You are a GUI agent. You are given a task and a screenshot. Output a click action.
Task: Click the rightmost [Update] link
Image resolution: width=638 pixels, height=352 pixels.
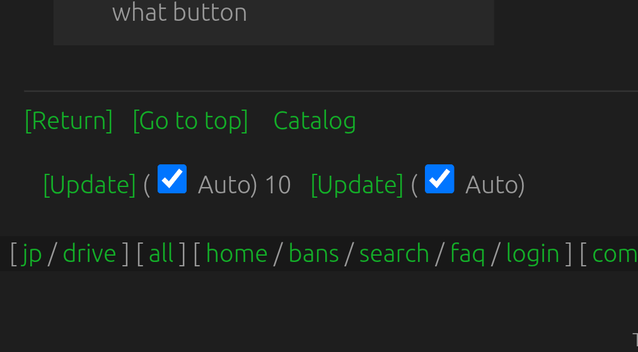357,185
